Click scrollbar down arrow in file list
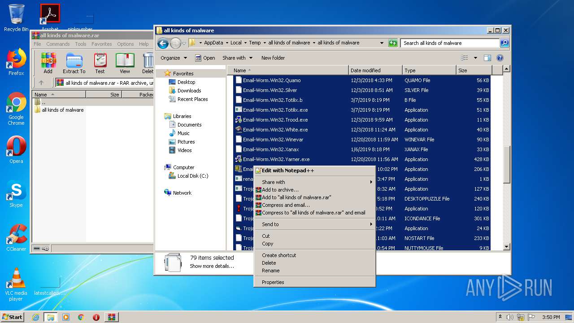 (507, 247)
